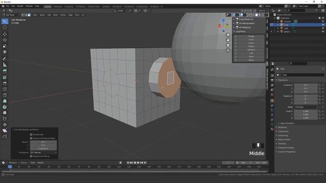
Task: Switch to the Modeling workspace tab
Action: click(x=58, y=7)
